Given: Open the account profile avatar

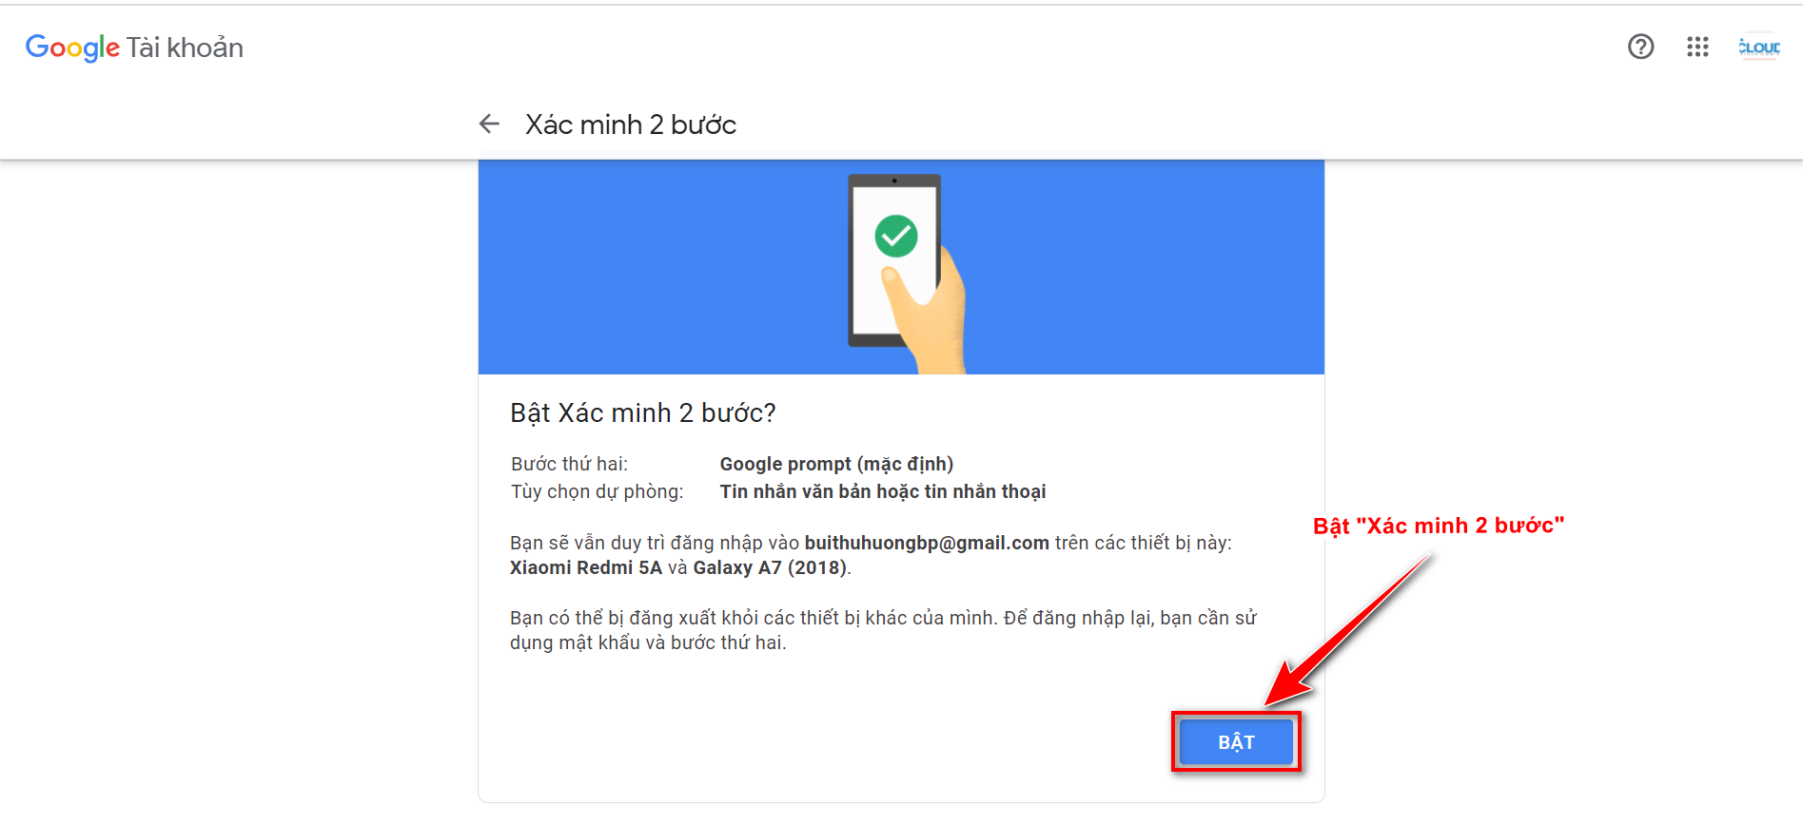Looking at the screenshot, I should click(x=1759, y=47).
